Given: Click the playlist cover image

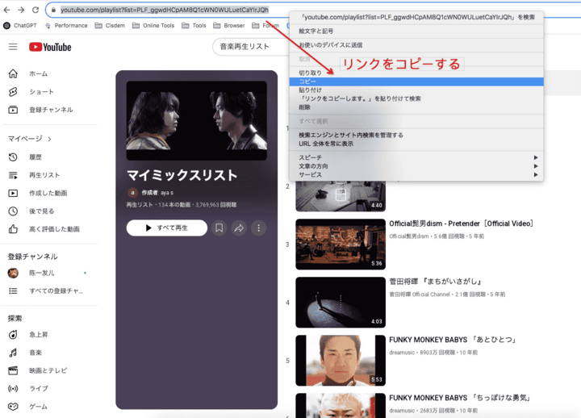Looking at the screenshot, I should click(197, 121).
